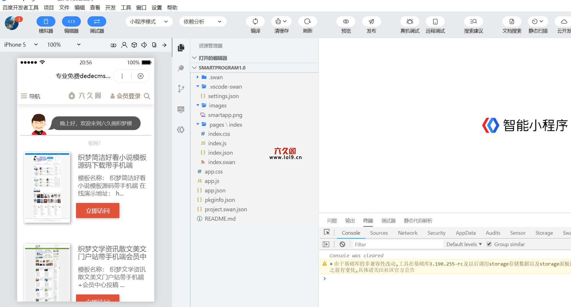Open the 依赖分析 dropdown
This screenshot has width=571, height=307.
coord(203,21)
